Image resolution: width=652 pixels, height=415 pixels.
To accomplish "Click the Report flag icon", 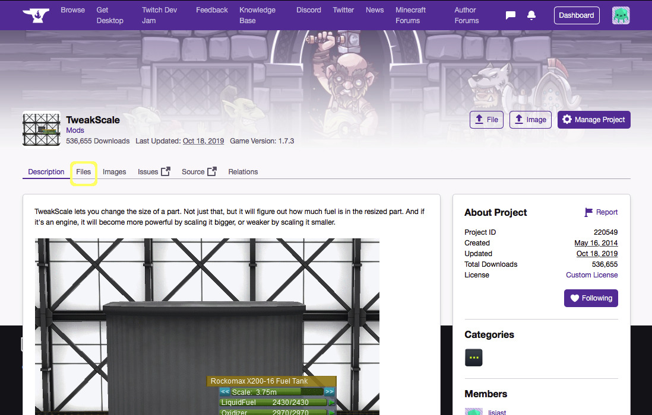I will tap(588, 212).
